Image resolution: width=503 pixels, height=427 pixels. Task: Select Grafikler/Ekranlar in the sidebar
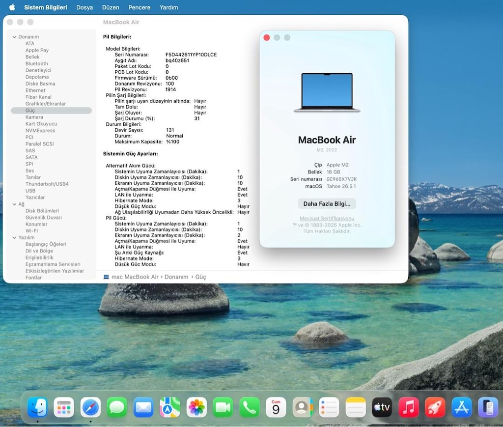coord(46,104)
